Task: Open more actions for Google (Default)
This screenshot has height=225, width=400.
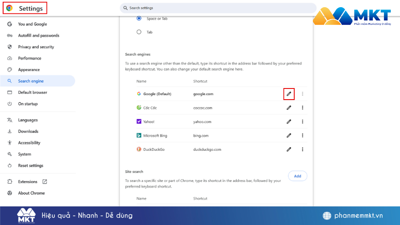Action: 303,94
